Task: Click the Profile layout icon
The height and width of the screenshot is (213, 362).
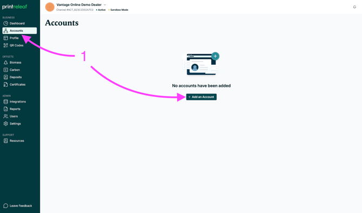Action: point(6,38)
